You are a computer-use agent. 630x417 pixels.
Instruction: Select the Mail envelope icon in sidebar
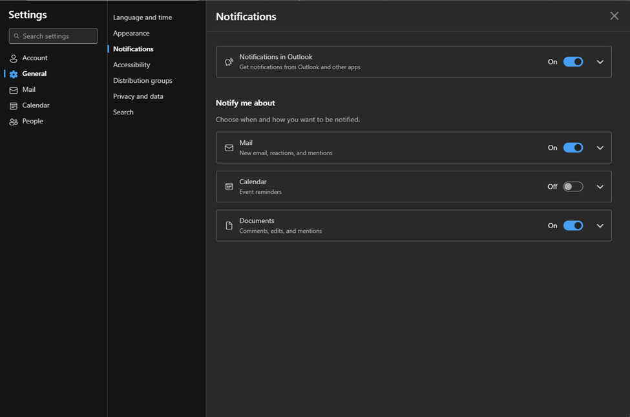[13, 89]
